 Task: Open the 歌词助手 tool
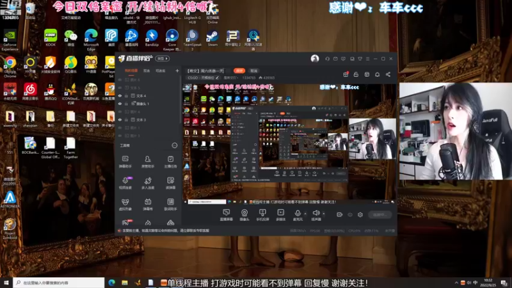tap(170, 204)
